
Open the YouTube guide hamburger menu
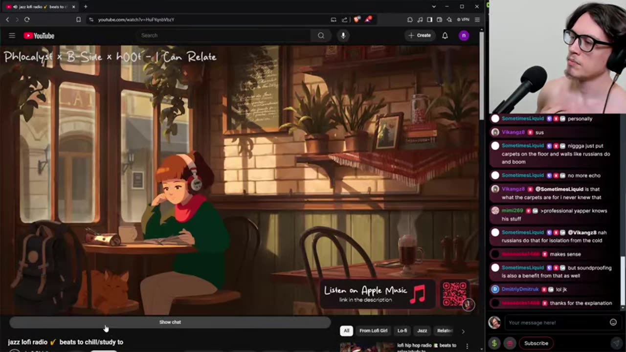pyautogui.click(x=12, y=35)
